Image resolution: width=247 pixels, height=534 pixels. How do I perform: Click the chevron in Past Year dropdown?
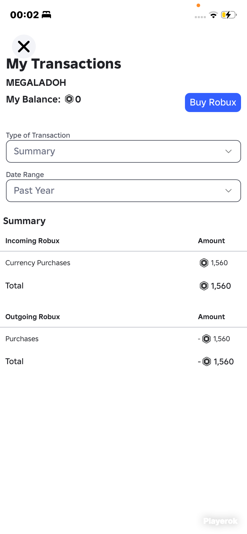coord(229,191)
